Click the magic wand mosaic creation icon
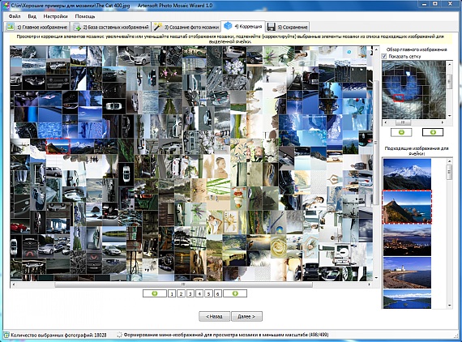462x342 pixels. (157, 27)
